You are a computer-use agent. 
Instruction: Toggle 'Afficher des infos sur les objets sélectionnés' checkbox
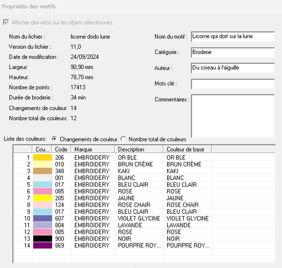6,22
